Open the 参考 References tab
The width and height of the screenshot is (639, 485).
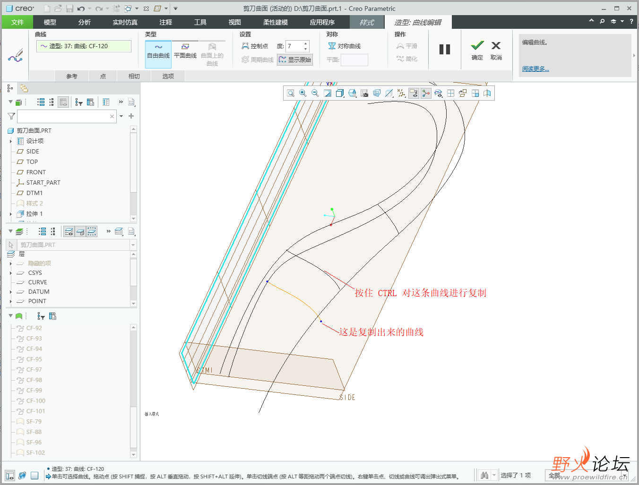point(72,76)
